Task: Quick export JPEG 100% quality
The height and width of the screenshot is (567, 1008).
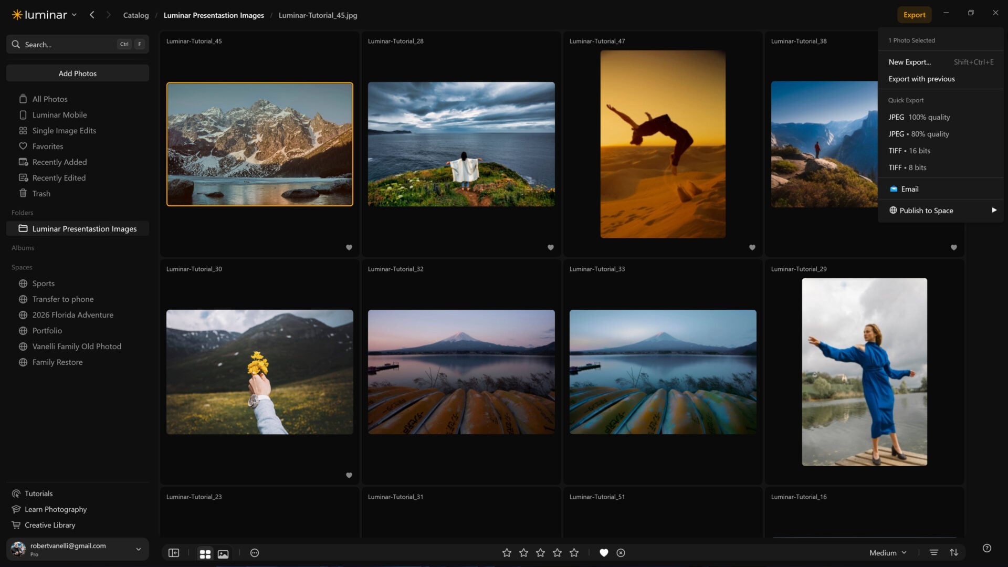Action: [940, 117]
